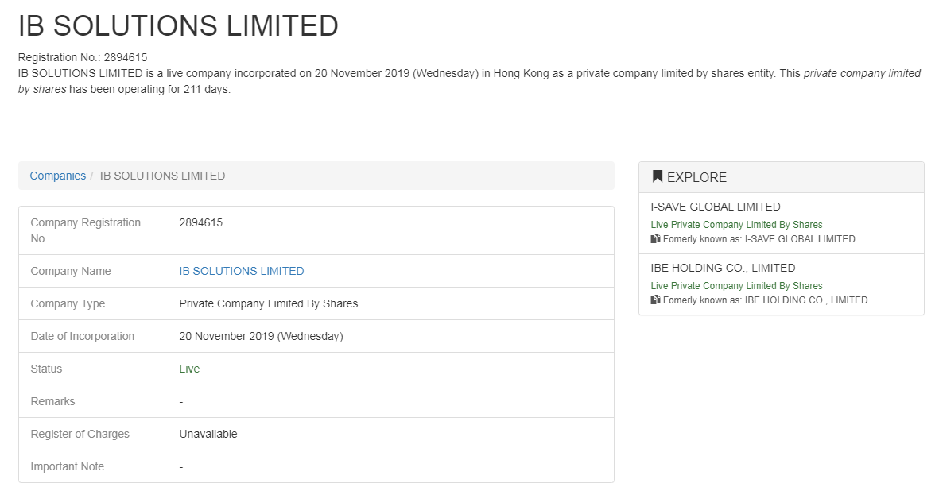Click the document icon under I-SAVE GLOBAL LIMITED
This screenshot has height=487, width=939.
click(655, 238)
